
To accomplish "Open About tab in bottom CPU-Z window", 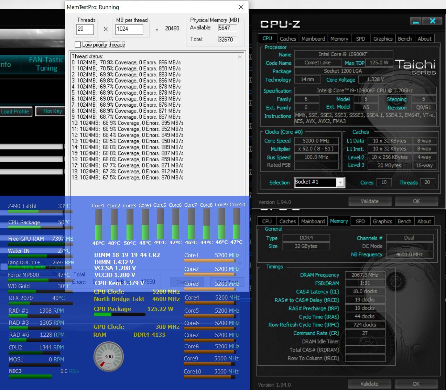I will tap(424, 221).
